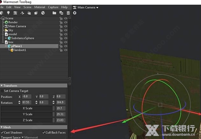Click Rotation X value 87.55 field
The width and height of the screenshot is (201, 139).
coord(27,102)
